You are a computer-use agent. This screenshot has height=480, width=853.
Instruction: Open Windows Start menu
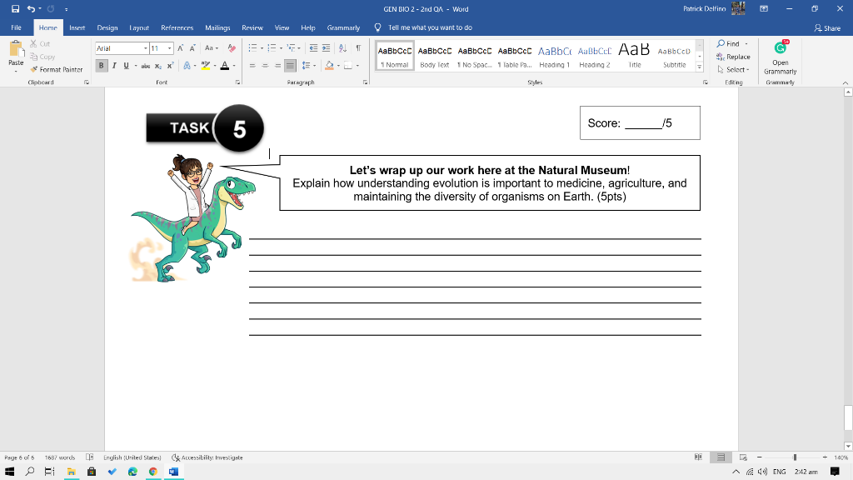9,472
